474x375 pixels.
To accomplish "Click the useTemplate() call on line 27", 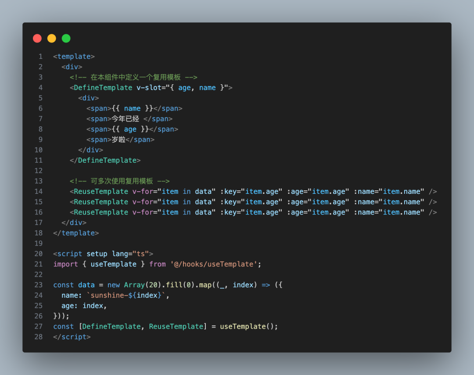I will [x=248, y=326].
